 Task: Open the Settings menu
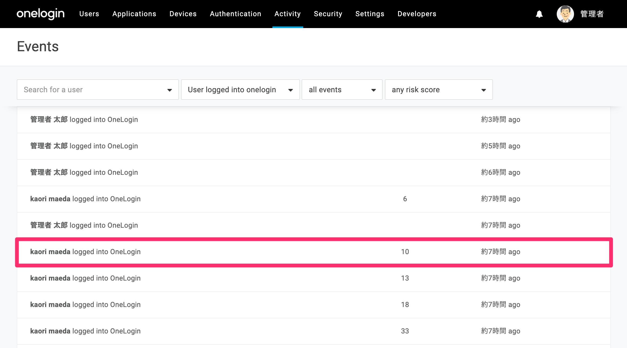coord(370,14)
